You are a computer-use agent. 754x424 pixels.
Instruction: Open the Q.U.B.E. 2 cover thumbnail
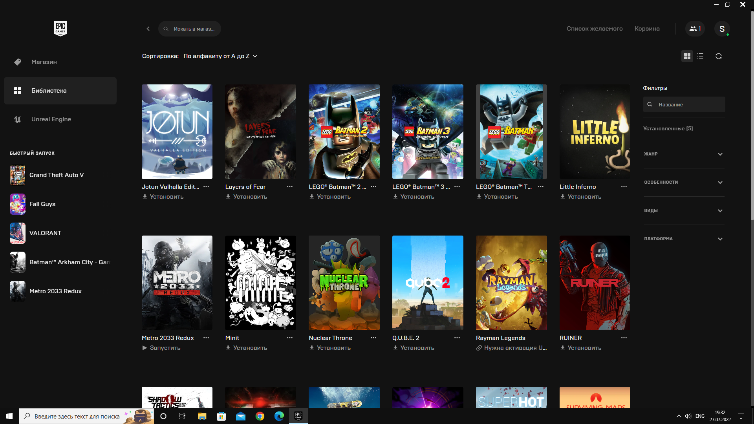point(428,283)
